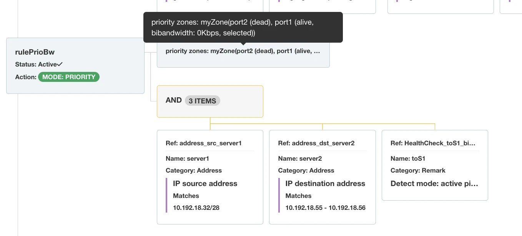Viewport: 522px width, 236px height.
Task: Expand the truncated Ref: HealthCheck_toS1 header
Action: click(x=433, y=143)
